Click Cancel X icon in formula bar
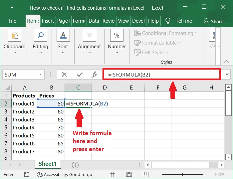 point(64,75)
